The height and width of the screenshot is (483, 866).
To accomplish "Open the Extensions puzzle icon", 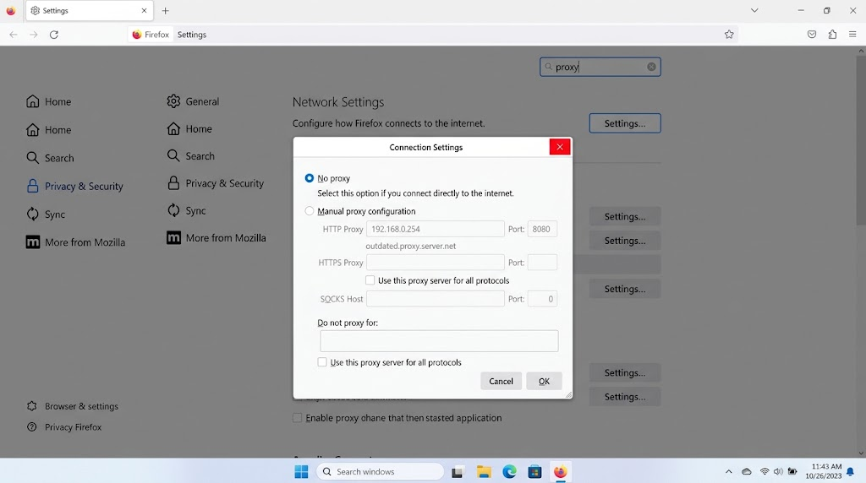I will coord(832,34).
